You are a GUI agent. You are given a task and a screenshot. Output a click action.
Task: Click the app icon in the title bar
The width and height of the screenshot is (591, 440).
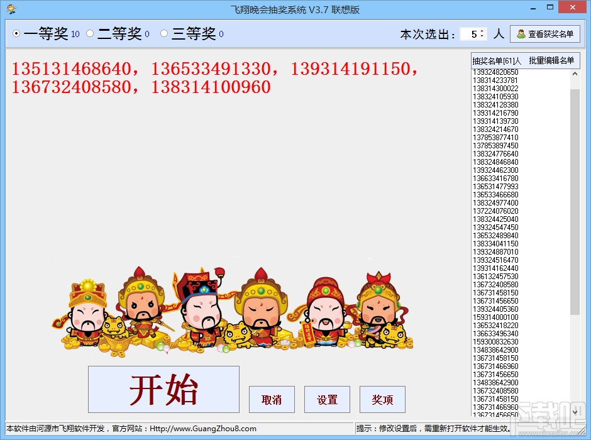coord(11,9)
